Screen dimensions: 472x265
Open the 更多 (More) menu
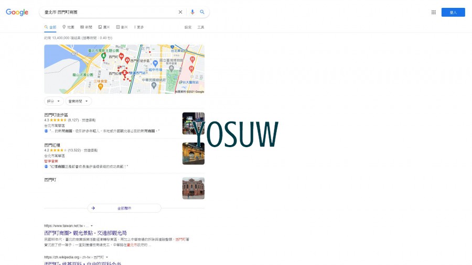[139, 27]
